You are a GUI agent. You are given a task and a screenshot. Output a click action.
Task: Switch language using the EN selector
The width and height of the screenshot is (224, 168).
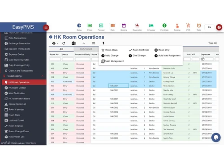pos(209,27)
